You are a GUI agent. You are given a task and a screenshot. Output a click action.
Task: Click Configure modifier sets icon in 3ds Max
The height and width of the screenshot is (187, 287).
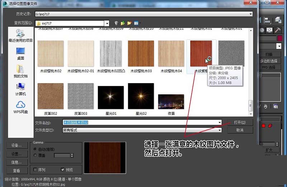(x=276, y=106)
